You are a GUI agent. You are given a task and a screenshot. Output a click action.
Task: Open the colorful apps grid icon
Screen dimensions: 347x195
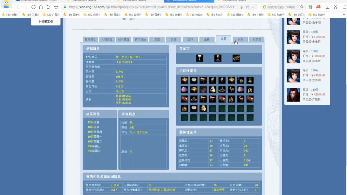pyautogui.click(x=311, y=7)
